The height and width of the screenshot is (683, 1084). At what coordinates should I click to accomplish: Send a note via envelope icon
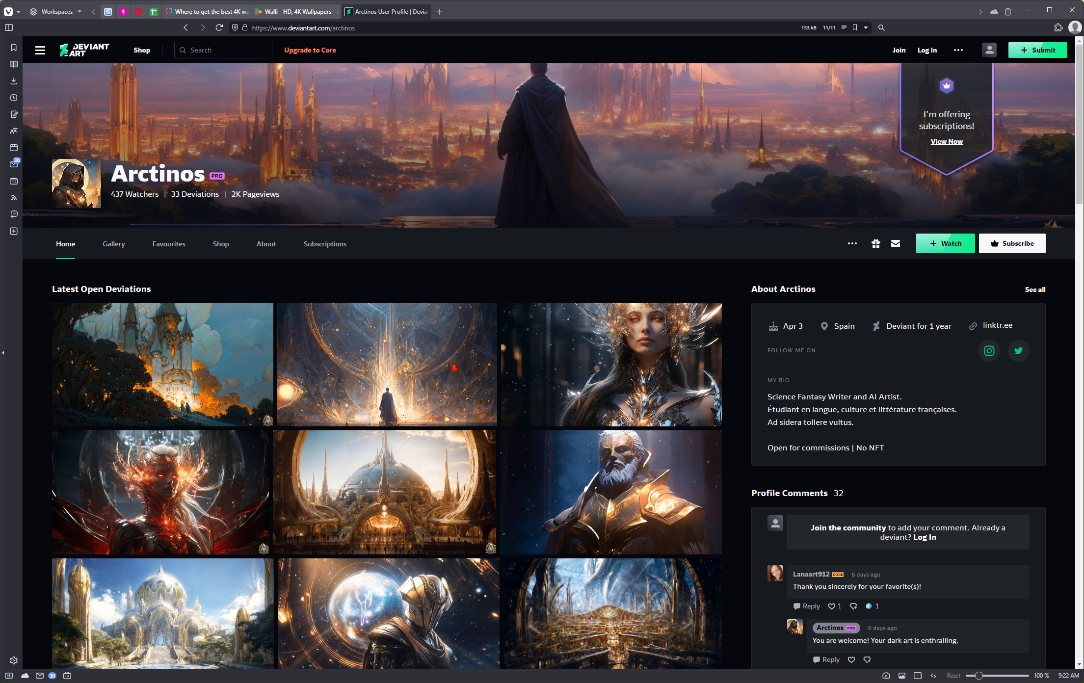[896, 243]
